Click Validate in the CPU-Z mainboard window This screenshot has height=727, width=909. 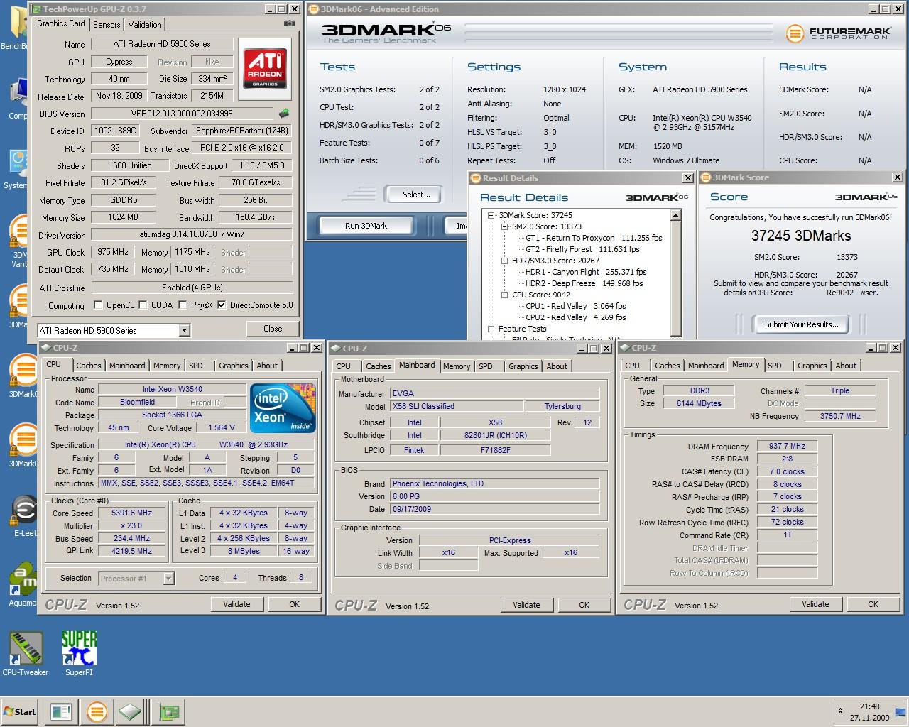click(526, 605)
